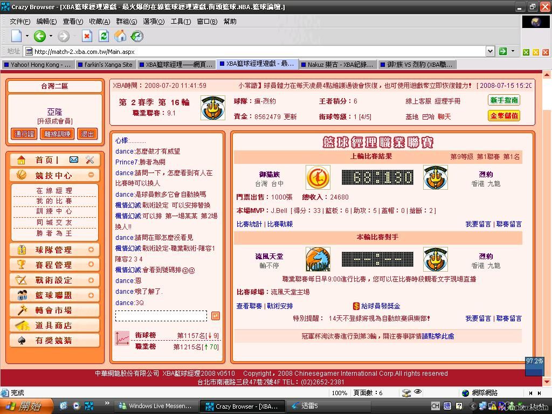This screenshot has height=414, width=552.
Task: Click the red X icon right of address bar
Action: [546, 52]
